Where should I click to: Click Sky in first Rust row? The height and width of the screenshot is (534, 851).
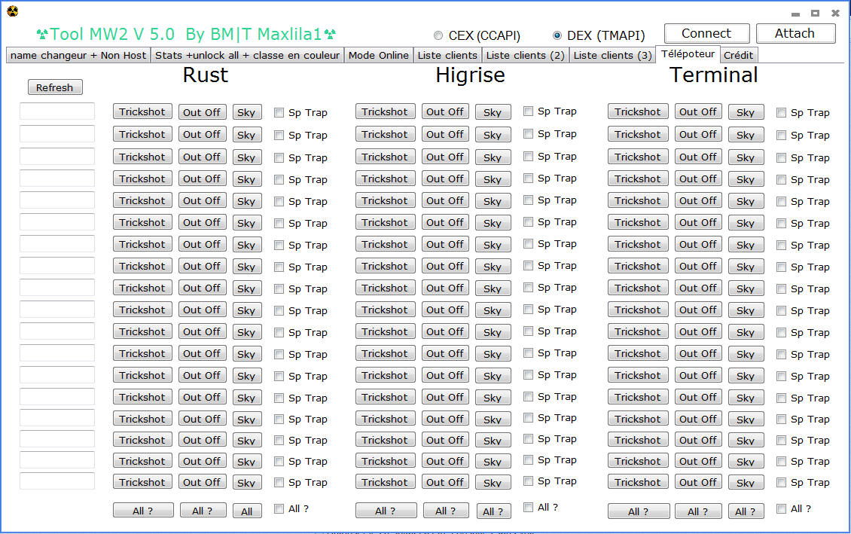(x=247, y=112)
